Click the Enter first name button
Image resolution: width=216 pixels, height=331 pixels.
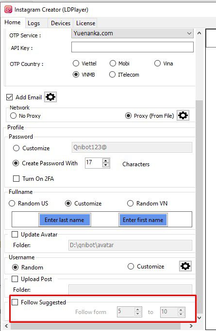(143, 220)
